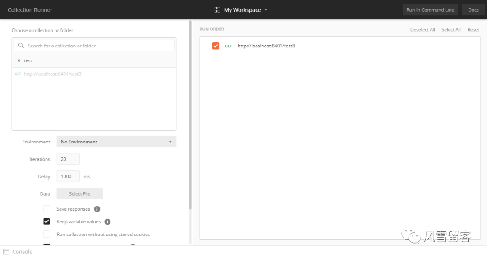Click the Run In Command Line button

430,10
